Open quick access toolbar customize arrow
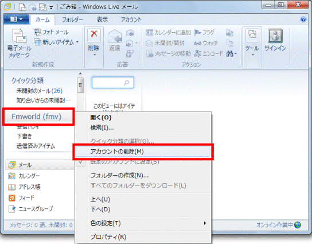This screenshot has width=312, height=244. (52, 8)
